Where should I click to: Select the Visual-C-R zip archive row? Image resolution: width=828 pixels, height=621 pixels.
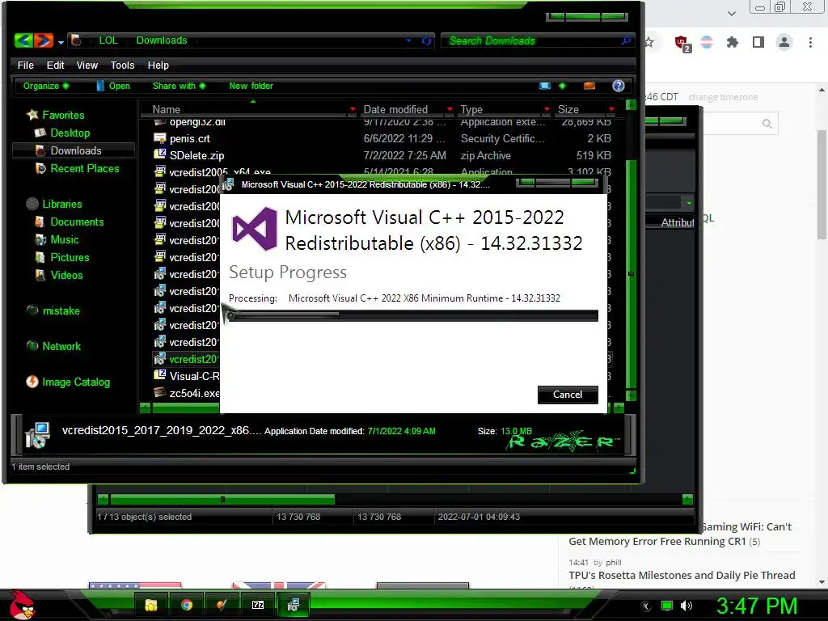point(186,376)
